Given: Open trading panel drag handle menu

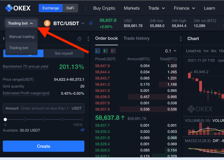Looking at the screenshot, I should coord(88,39).
